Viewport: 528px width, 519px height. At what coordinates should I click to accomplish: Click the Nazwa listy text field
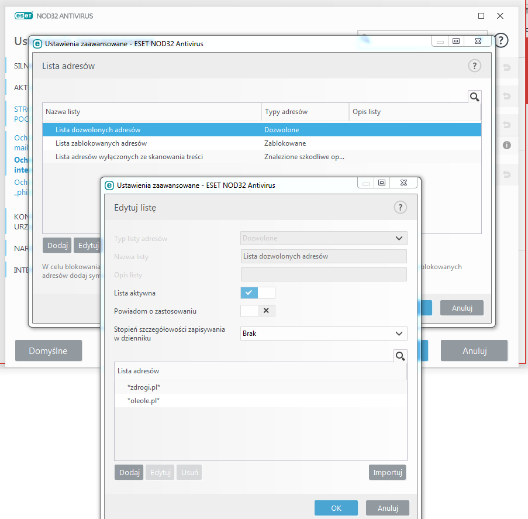[x=323, y=256]
